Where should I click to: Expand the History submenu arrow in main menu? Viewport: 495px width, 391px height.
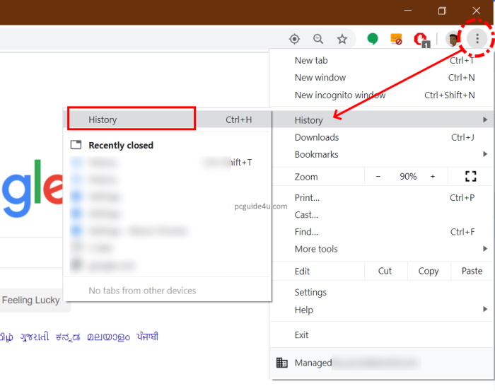[485, 119]
